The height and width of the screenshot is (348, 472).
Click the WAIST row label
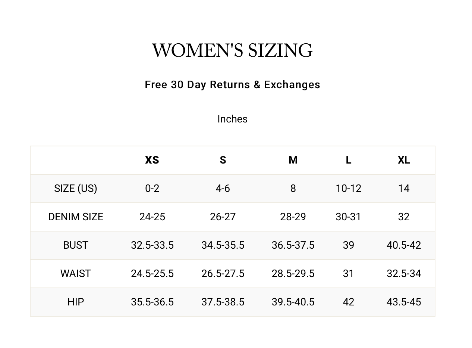76,274
